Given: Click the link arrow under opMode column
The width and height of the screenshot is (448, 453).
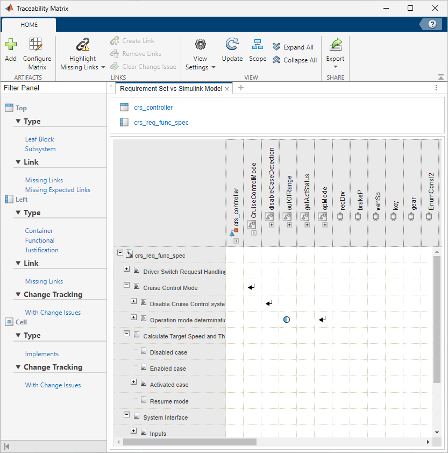Looking at the screenshot, I should (322, 319).
